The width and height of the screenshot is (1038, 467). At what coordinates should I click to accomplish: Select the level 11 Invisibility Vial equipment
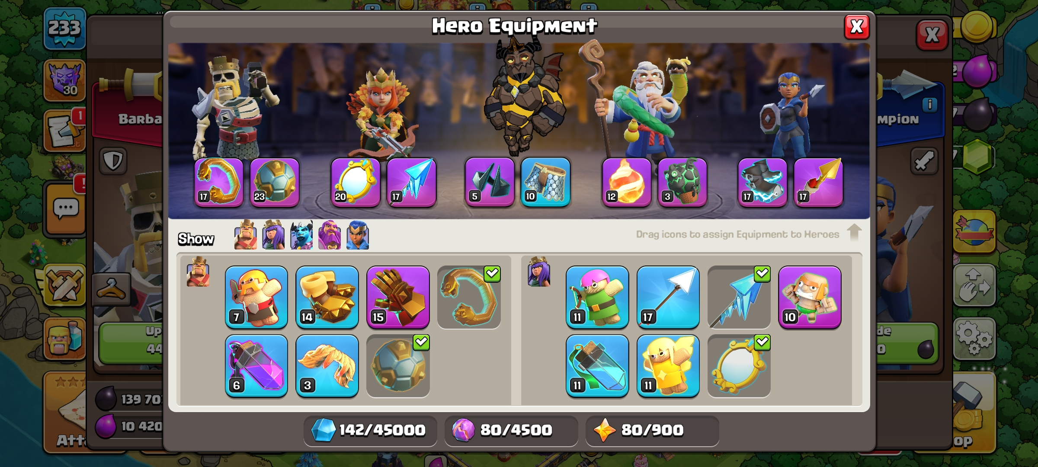click(597, 366)
